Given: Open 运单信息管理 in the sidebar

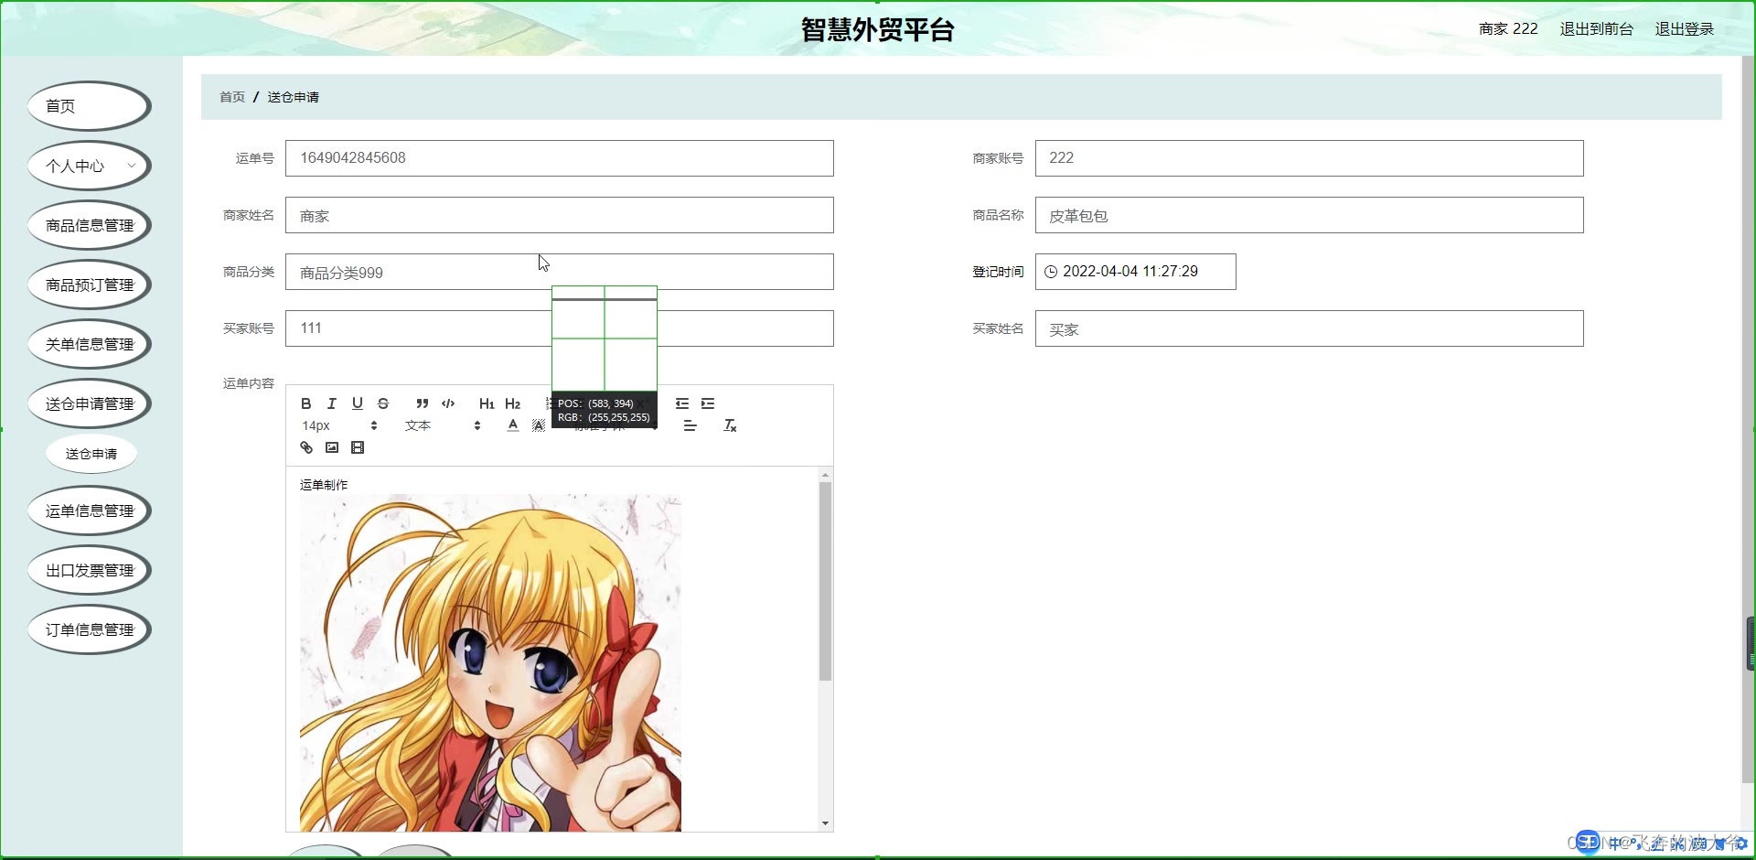Looking at the screenshot, I should pyautogui.click(x=90, y=511).
